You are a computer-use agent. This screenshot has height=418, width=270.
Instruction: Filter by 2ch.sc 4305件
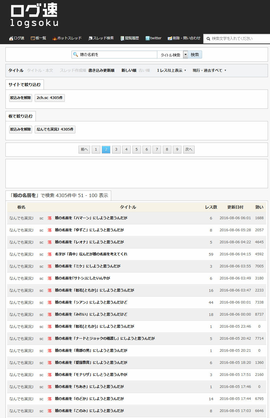[50, 98]
